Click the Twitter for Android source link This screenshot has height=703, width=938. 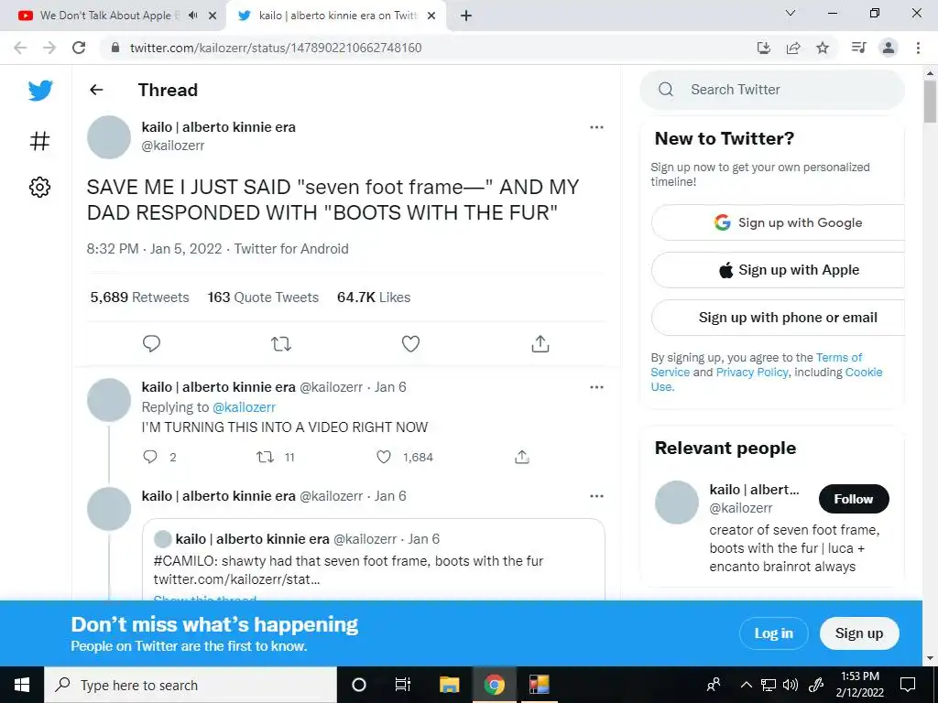pos(291,249)
